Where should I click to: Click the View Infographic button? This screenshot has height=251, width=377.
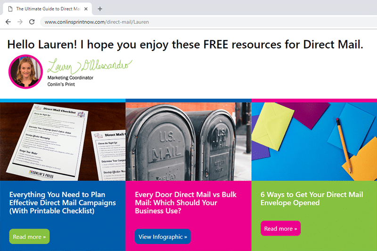tap(163, 236)
